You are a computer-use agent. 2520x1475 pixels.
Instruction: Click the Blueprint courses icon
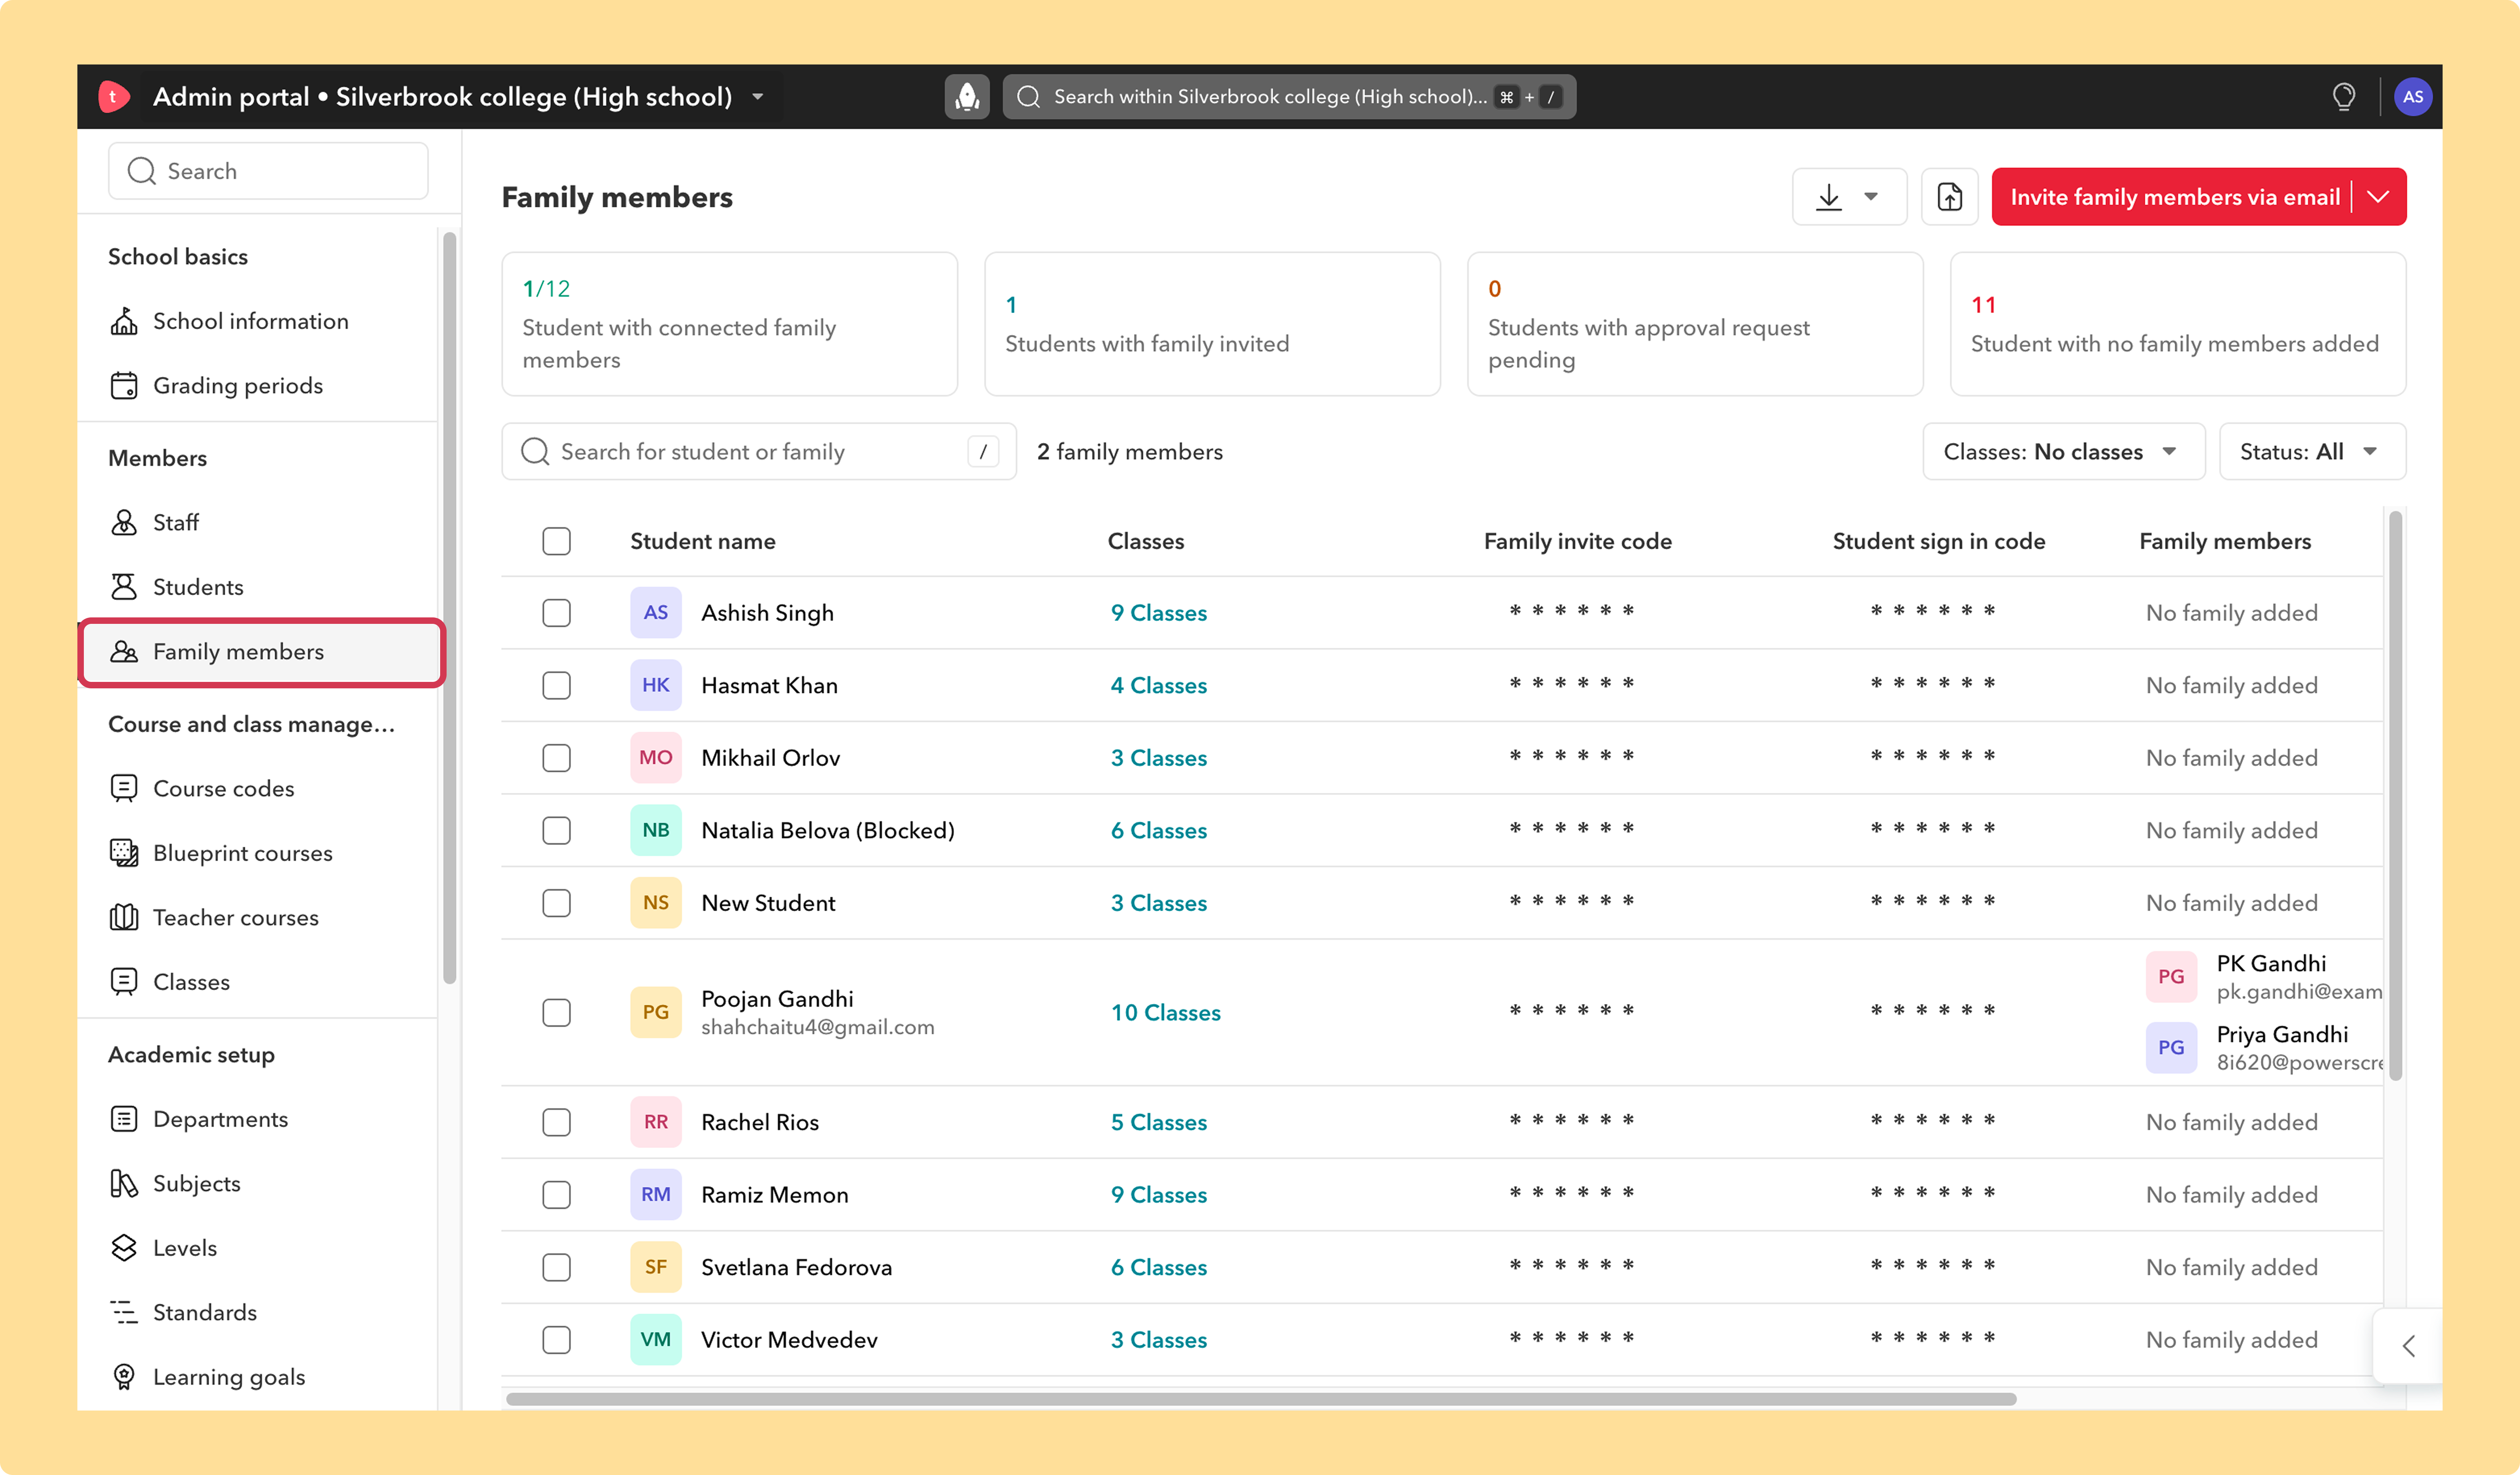coord(124,853)
